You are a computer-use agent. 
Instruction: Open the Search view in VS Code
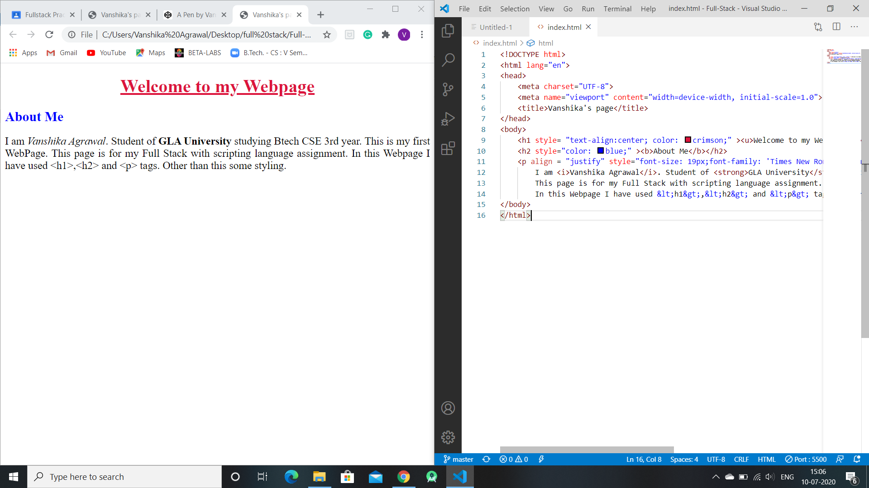pyautogui.click(x=448, y=60)
